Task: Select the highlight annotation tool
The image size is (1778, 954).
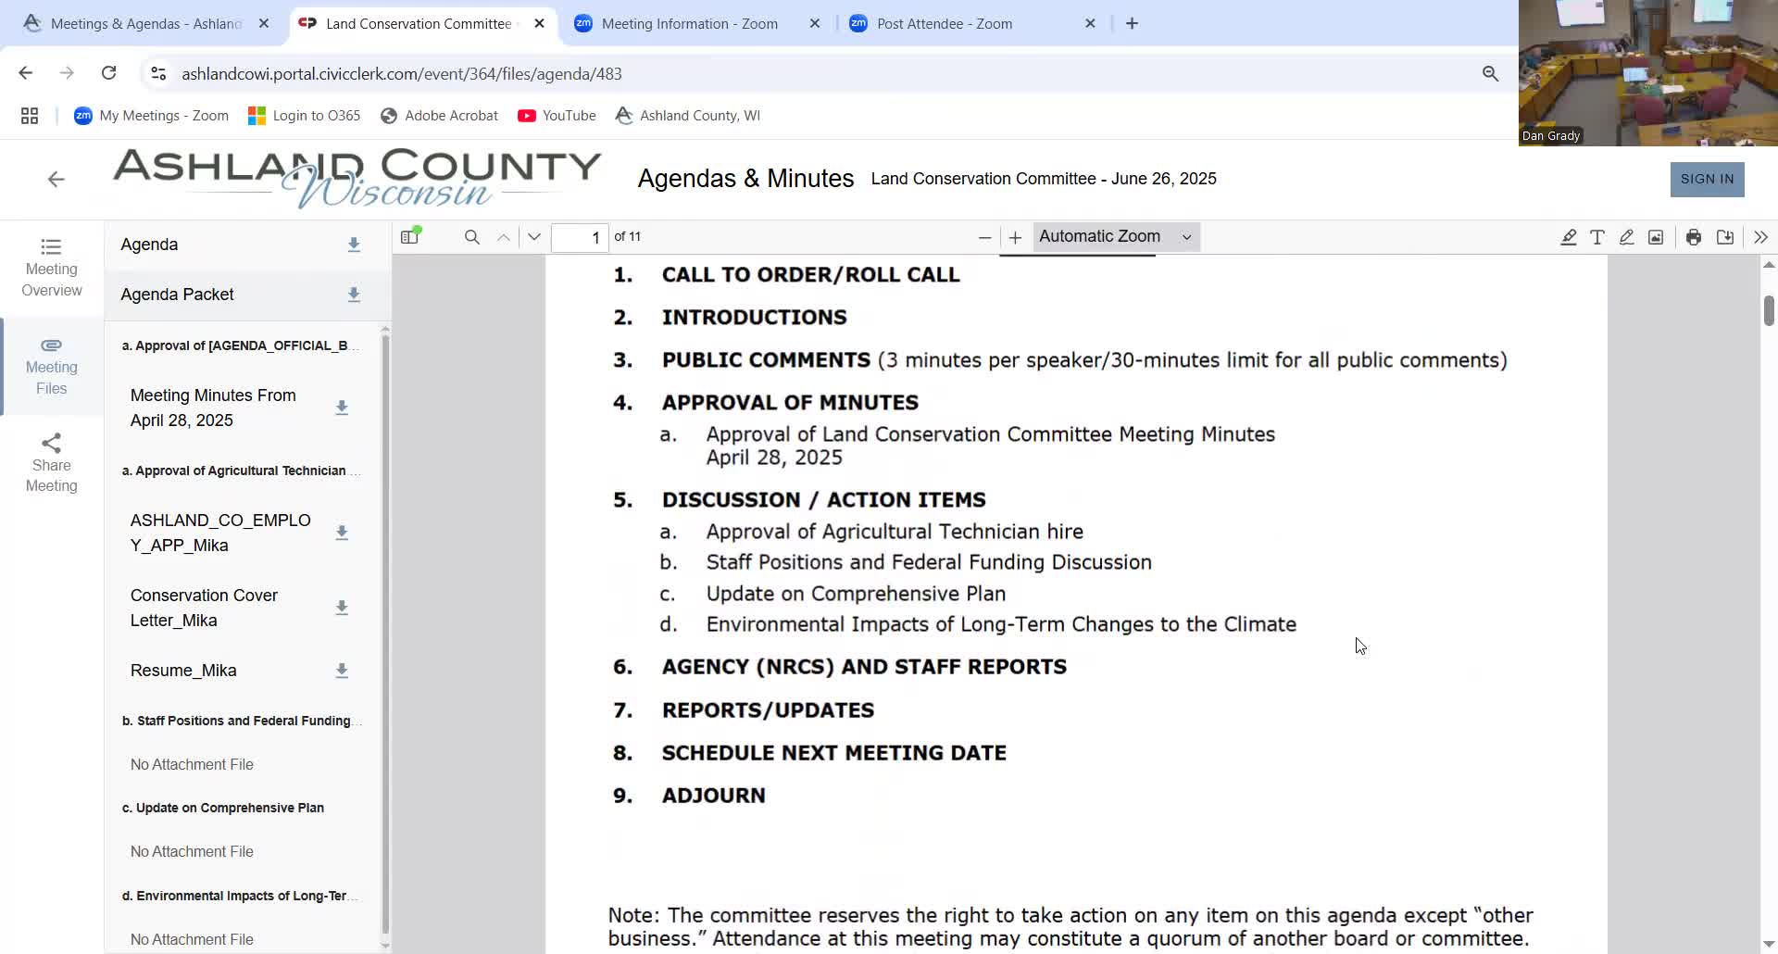Action: [x=1569, y=237]
